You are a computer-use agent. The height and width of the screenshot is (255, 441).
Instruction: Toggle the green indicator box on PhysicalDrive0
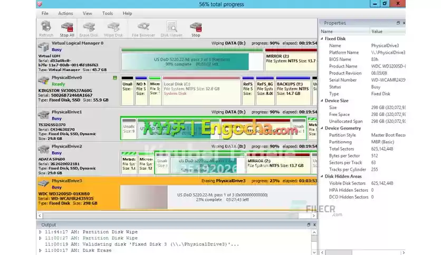(115, 77)
